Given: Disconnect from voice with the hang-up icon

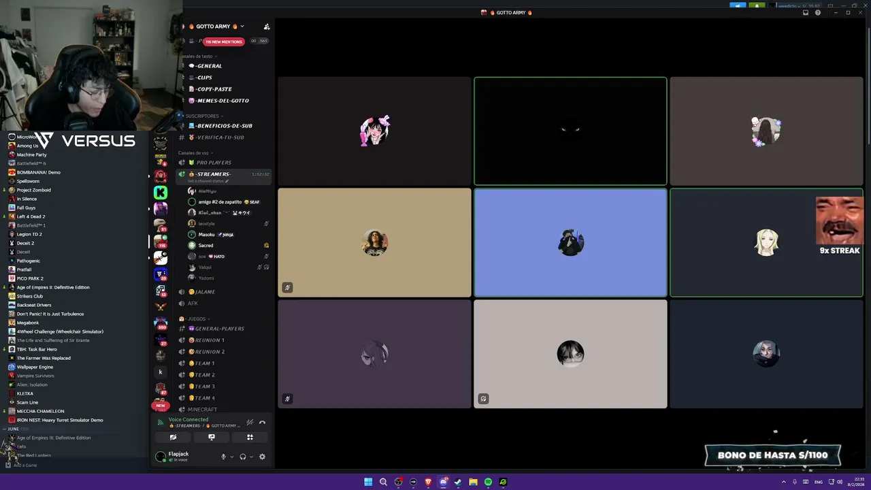Looking at the screenshot, I should pos(262,423).
